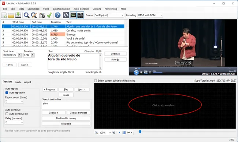This screenshot has height=142, width=238.
Task: Open the Synchronization menu
Action: click(61, 9)
